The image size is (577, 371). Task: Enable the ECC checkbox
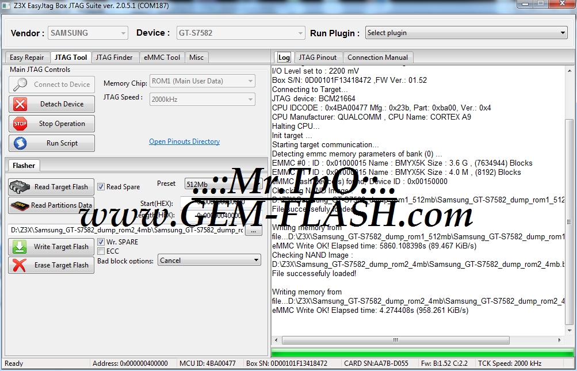coord(101,251)
